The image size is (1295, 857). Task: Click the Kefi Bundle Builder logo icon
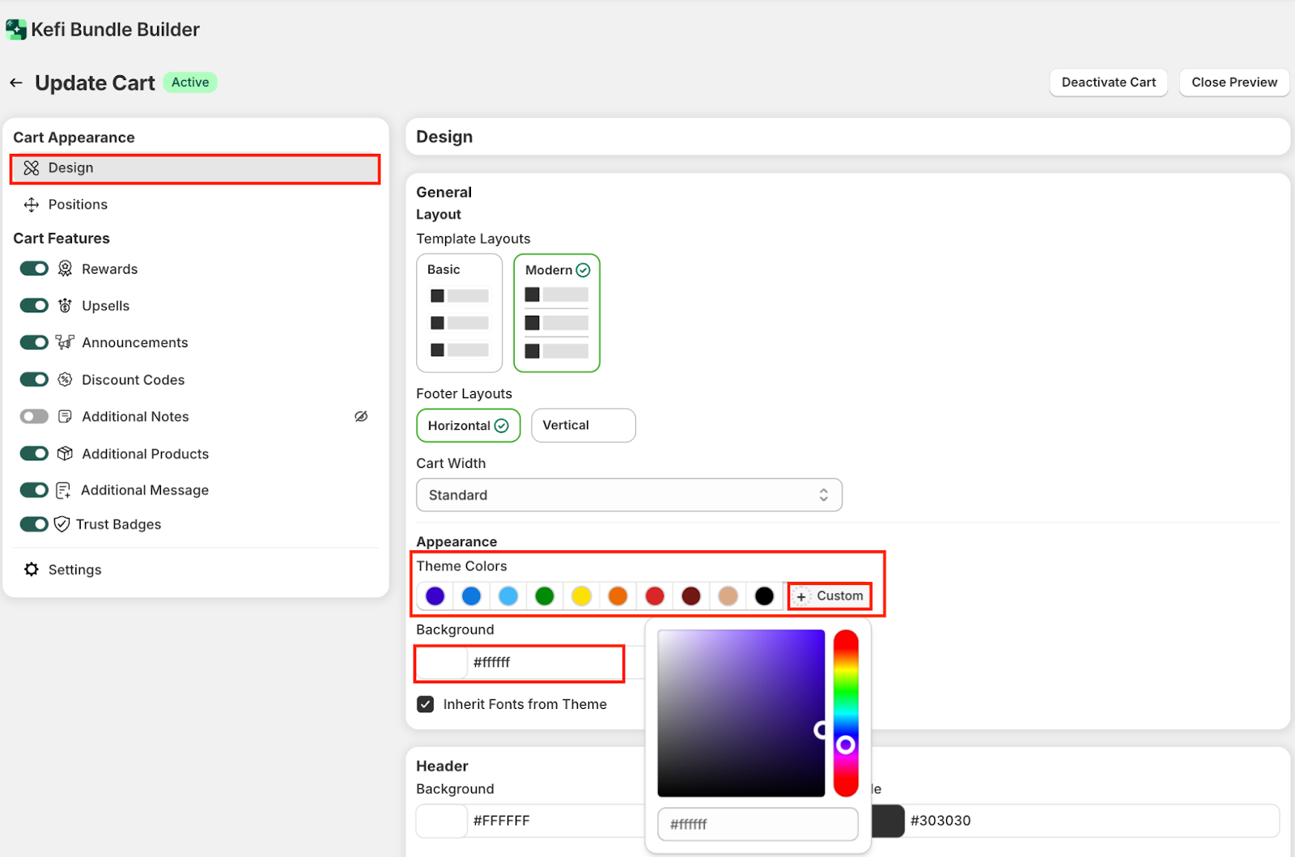[16, 30]
